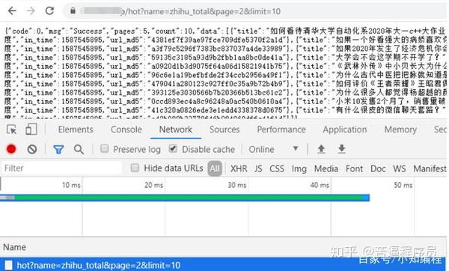449x271 pixels.
Task: Switch to the Console tab
Action: [x=126, y=130]
